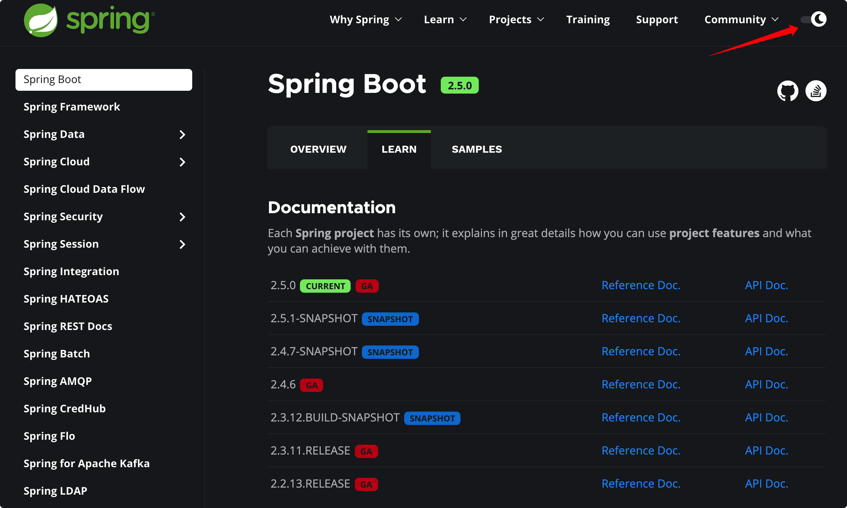Open Spring Flo project

coord(49,436)
